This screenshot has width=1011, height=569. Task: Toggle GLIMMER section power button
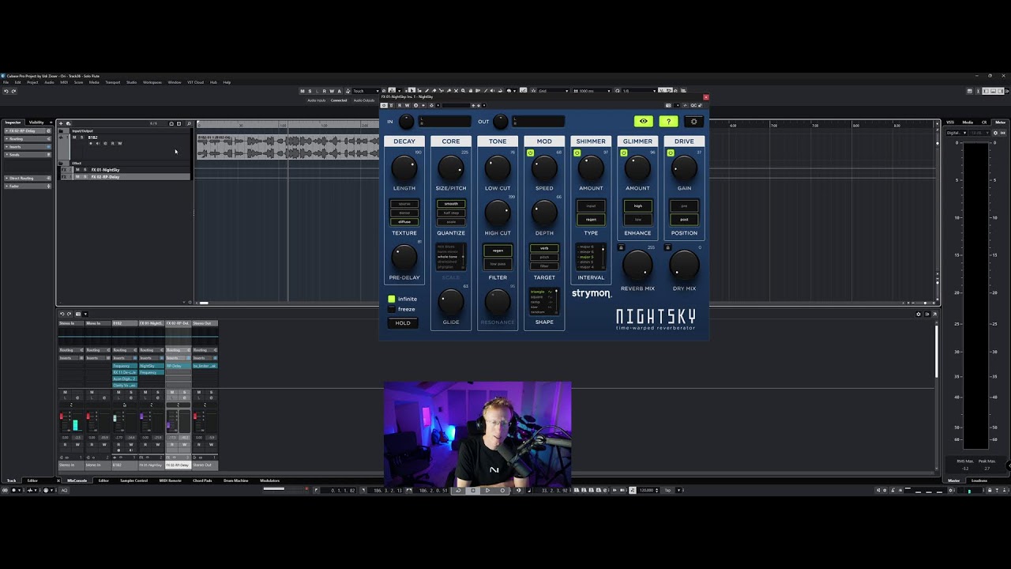[624, 153]
